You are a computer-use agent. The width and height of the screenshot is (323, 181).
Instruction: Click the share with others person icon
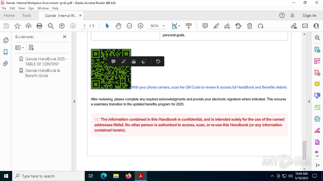click(316, 26)
